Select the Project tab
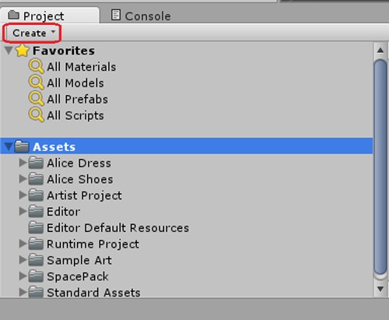 click(37, 16)
